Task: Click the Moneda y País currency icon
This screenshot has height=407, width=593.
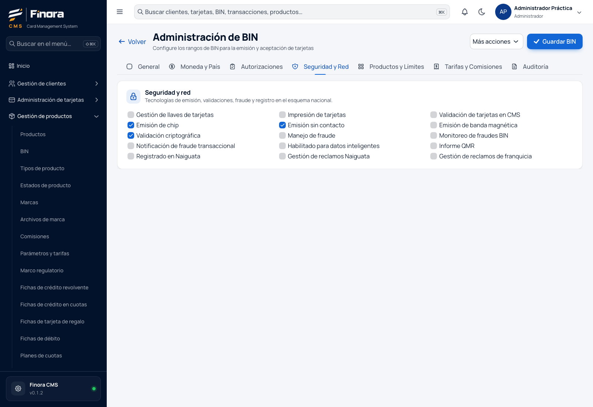Action: pos(172,67)
